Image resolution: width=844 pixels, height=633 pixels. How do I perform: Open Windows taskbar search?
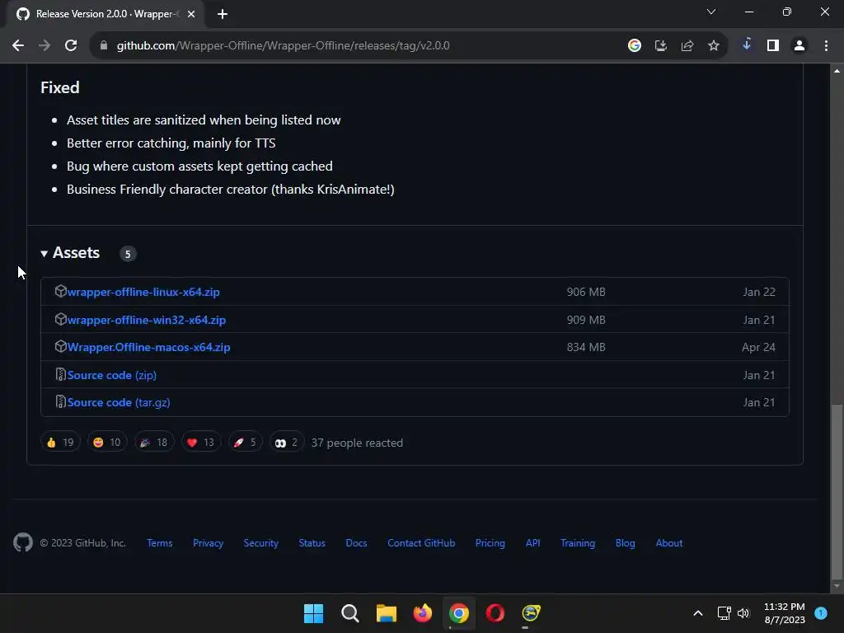click(x=349, y=613)
